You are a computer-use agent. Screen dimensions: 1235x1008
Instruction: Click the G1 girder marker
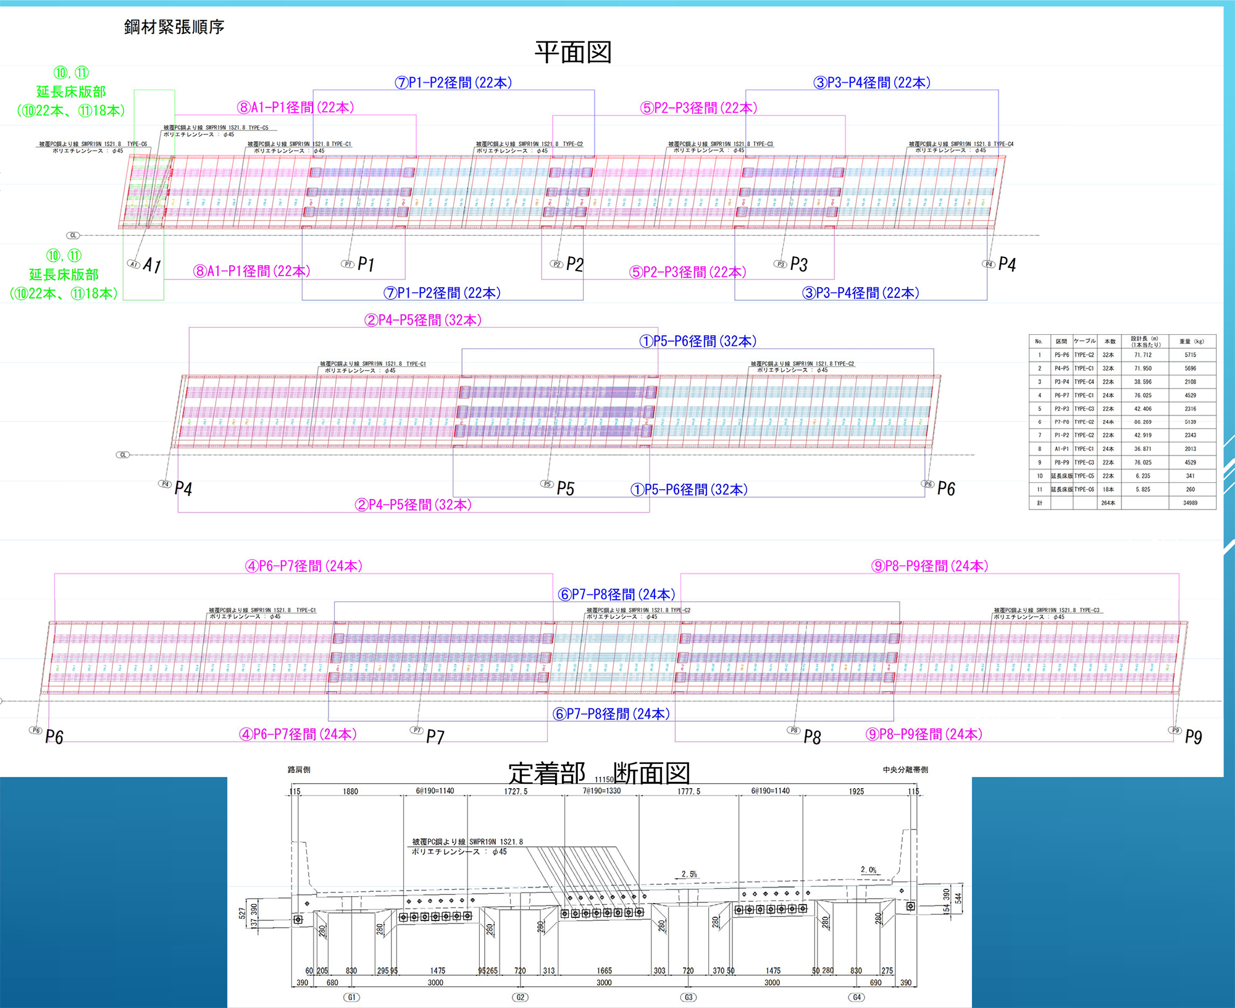[351, 997]
